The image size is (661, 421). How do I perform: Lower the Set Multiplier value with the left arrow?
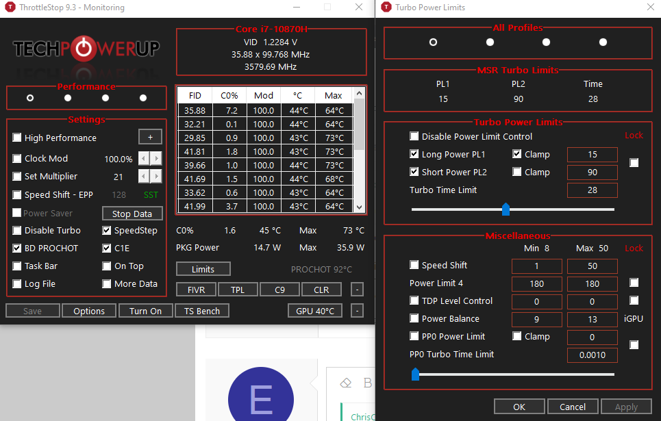point(144,176)
